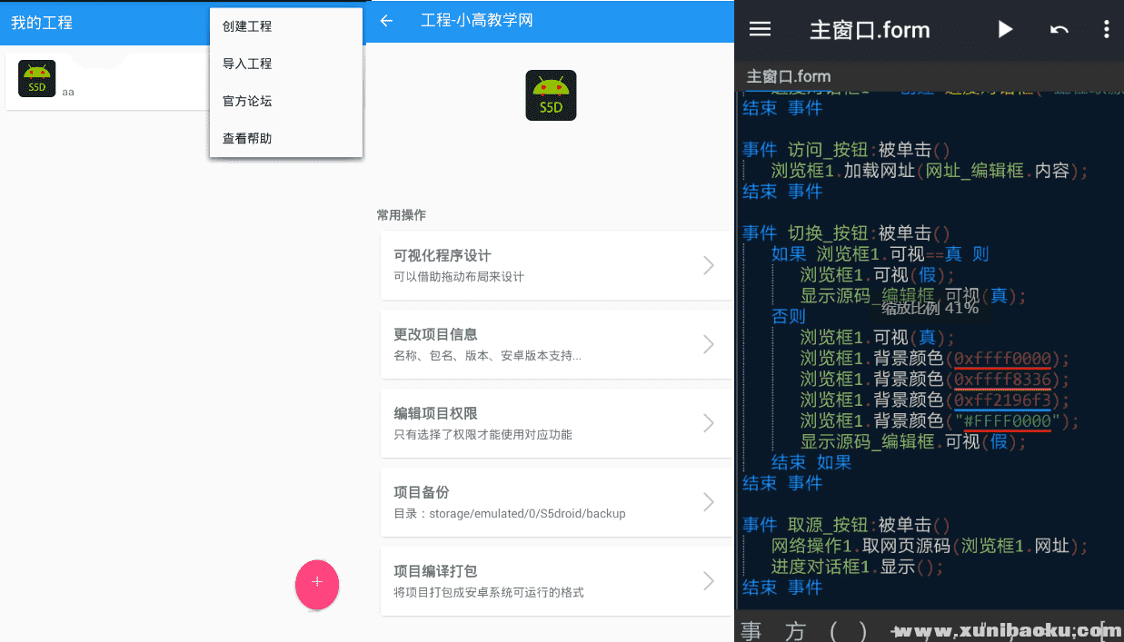This screenshot has width=1124, height=642.
Task: Undo the last edit in editor
Action: point(1059,29)
